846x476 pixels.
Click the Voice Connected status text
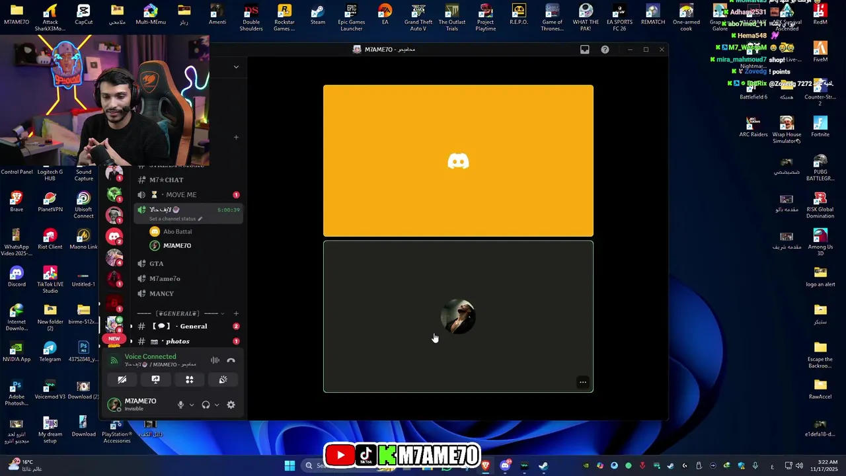coord(150,356)
